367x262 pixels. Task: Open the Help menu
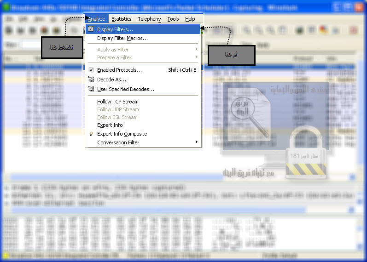pos(190,19)
